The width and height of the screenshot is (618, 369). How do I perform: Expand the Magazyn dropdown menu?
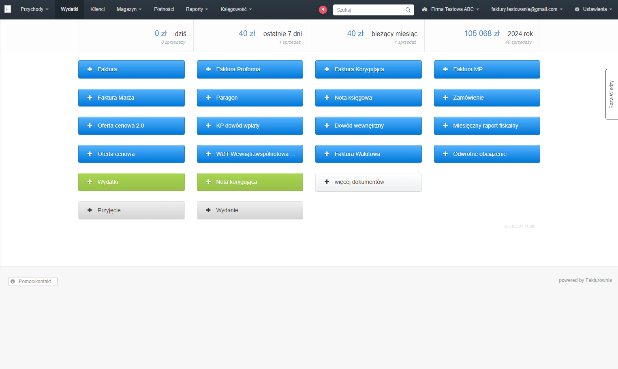pos(129,9)
